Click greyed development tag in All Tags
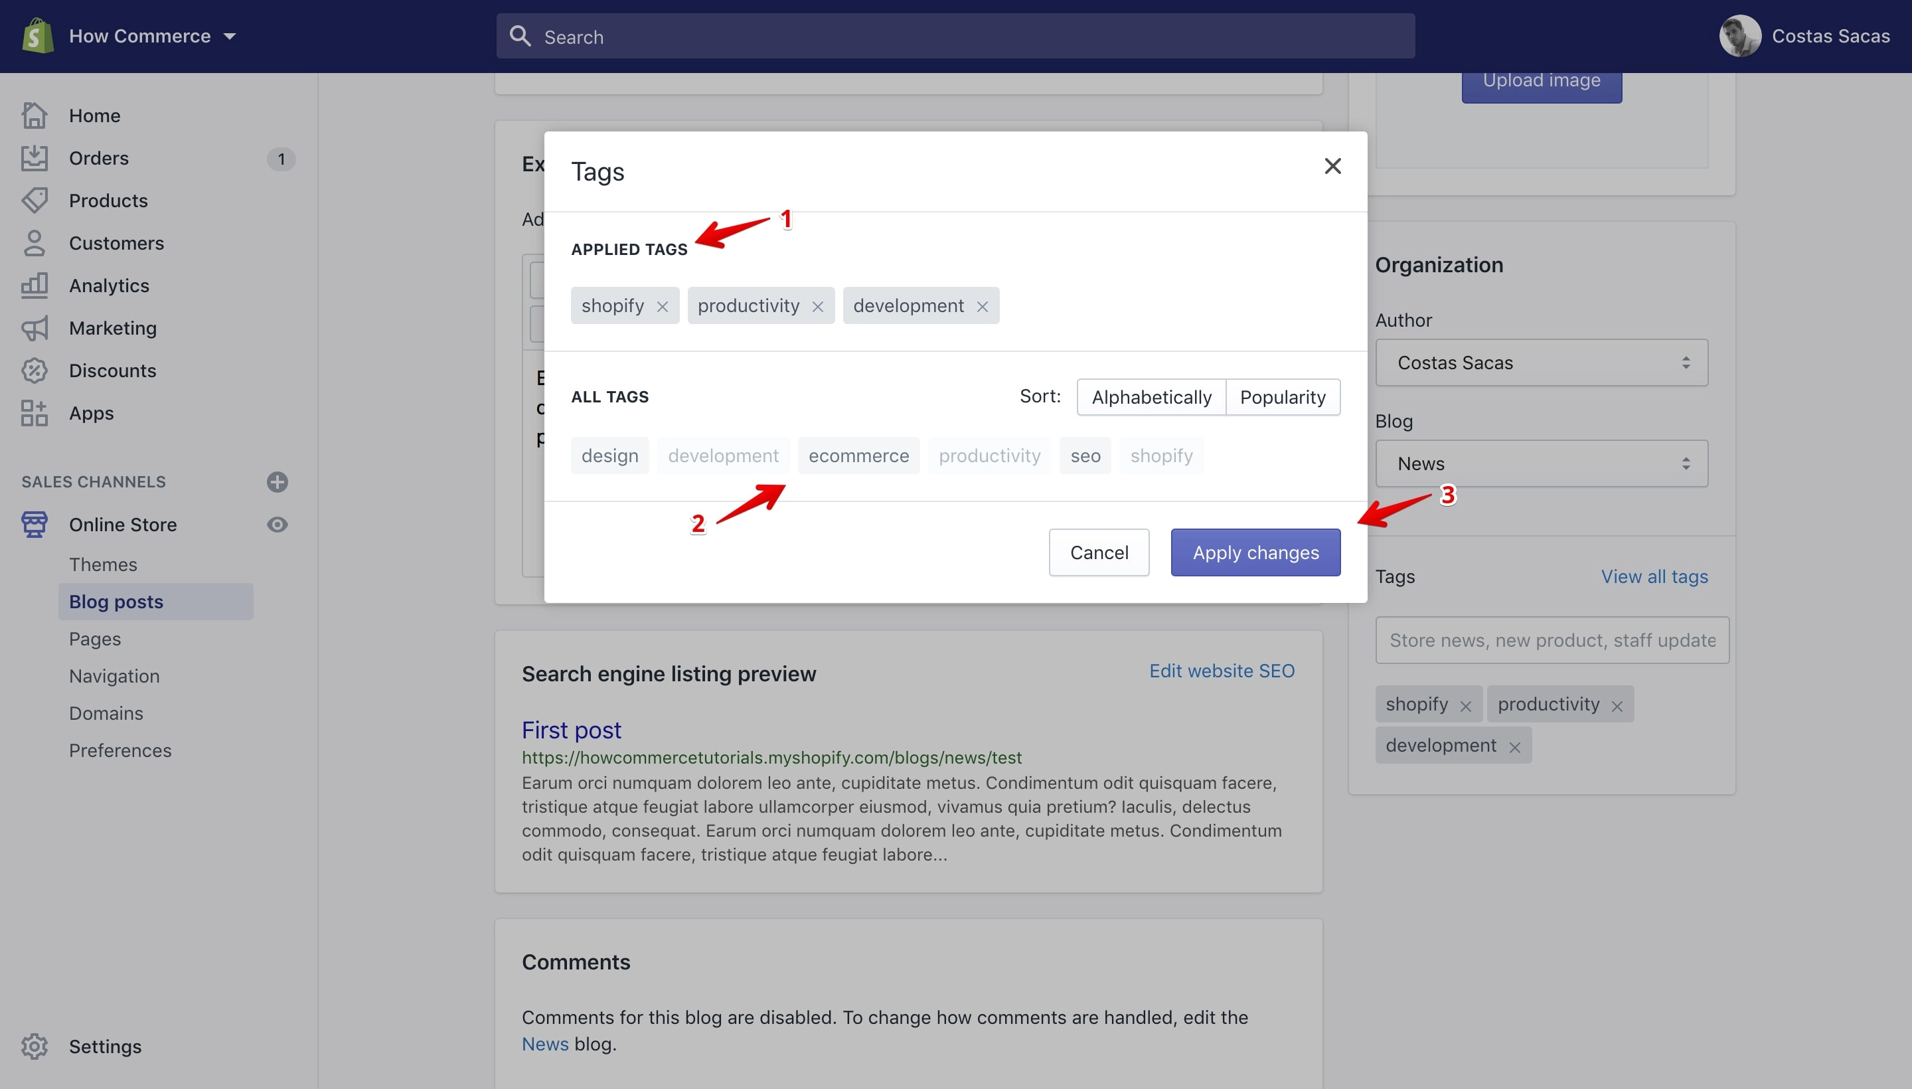 pyautogui.click(x=723, y=456)
